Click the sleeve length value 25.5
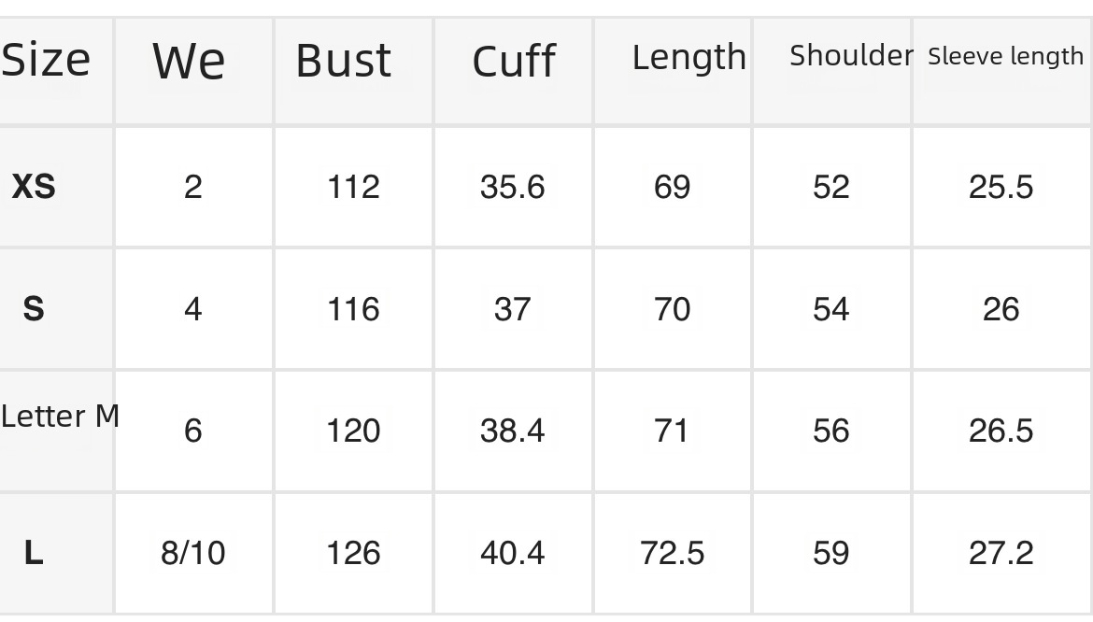Image resolution: width=1093 pixels, height=622 pixels. [1001, 187]
